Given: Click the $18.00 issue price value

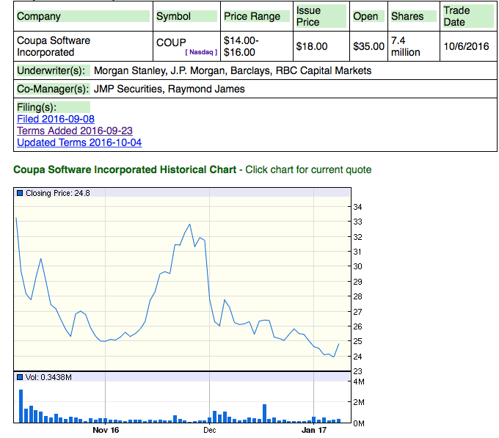Looking at the screenshot, I should [312, 46].
